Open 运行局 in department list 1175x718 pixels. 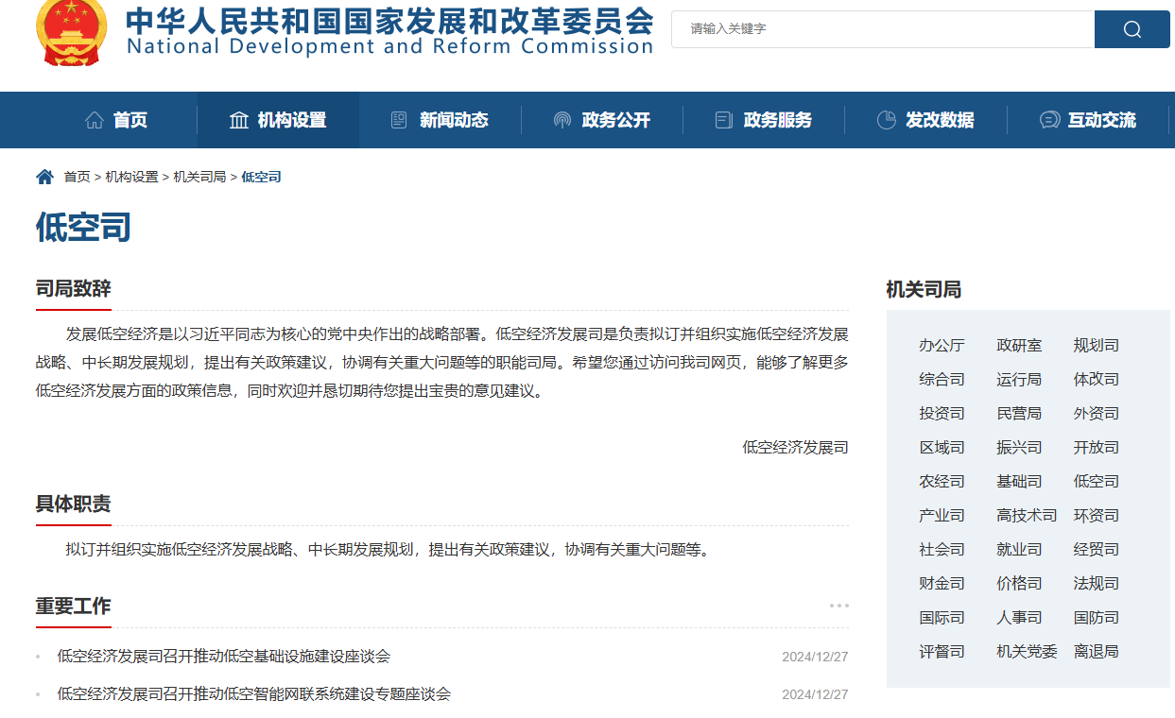coord(1019,379)
